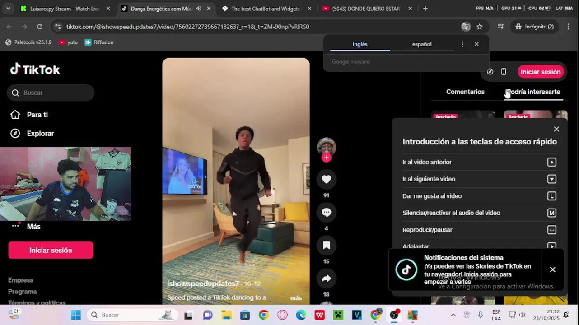Screen dimensions: 579x325
Task: Go back to previous page
Action: point(9,27)
